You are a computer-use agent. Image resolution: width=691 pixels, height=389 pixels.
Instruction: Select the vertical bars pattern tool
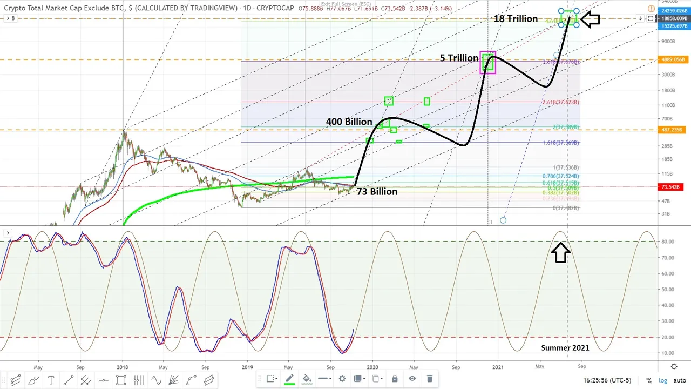pyautogui.click(x=139, y=380)
